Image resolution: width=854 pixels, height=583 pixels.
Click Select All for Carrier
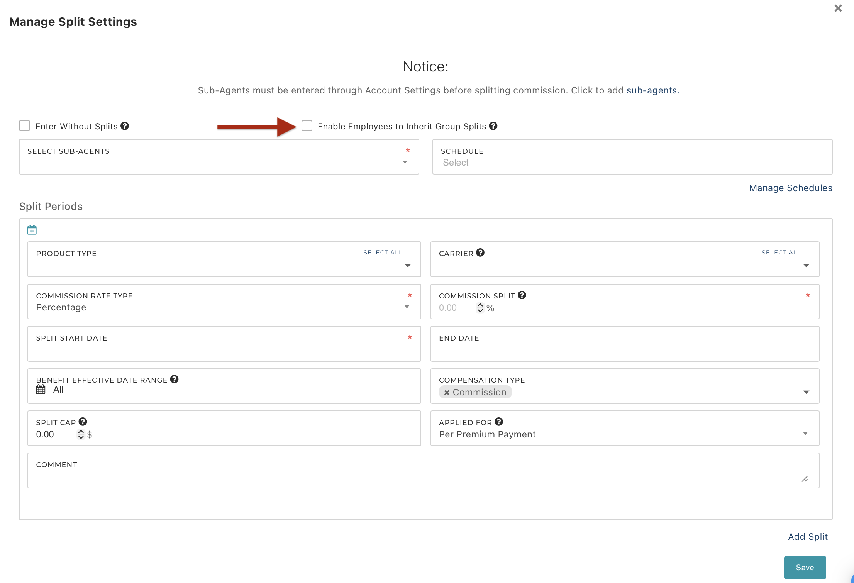point(781,253)
